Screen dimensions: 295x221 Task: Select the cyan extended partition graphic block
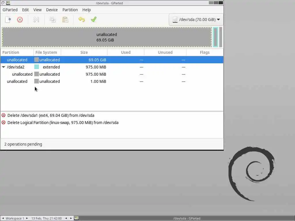(215, 37)
